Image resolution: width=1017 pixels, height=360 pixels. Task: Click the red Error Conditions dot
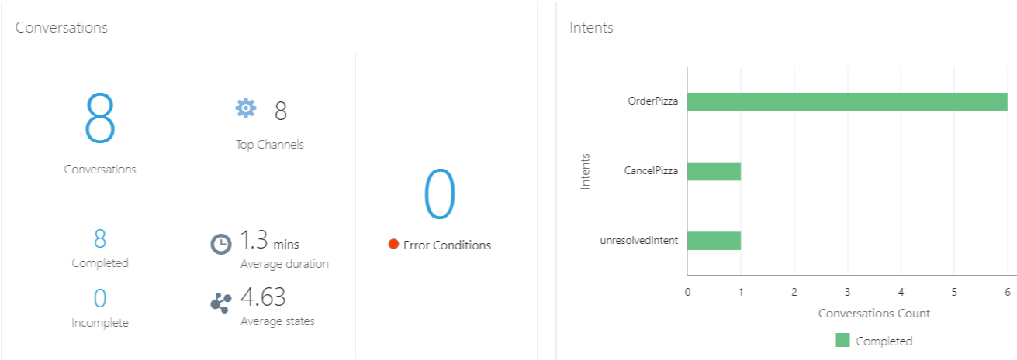point(393,245)
